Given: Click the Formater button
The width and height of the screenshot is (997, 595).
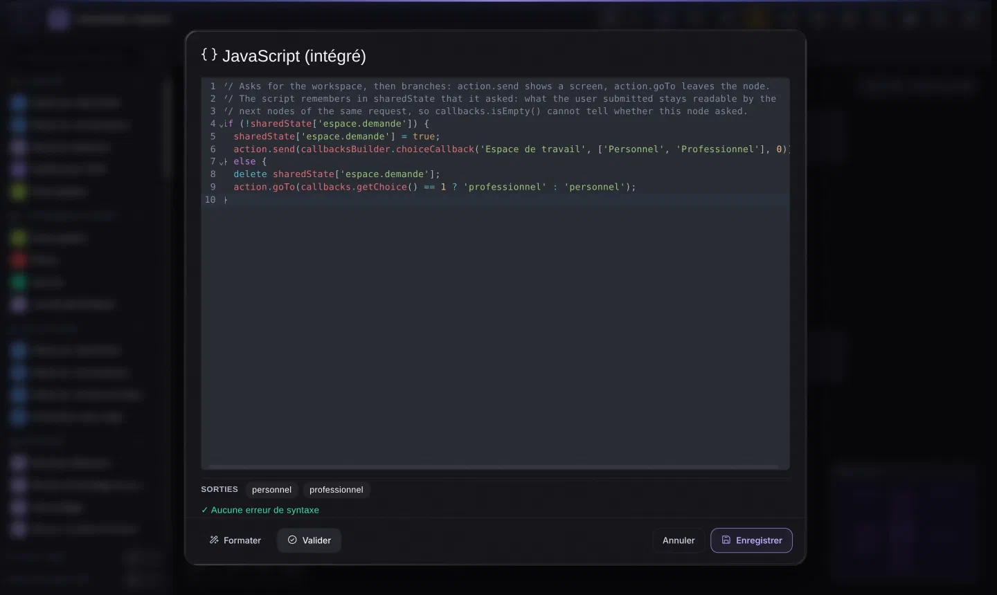Looking at the screenshot, I should 235,540.
